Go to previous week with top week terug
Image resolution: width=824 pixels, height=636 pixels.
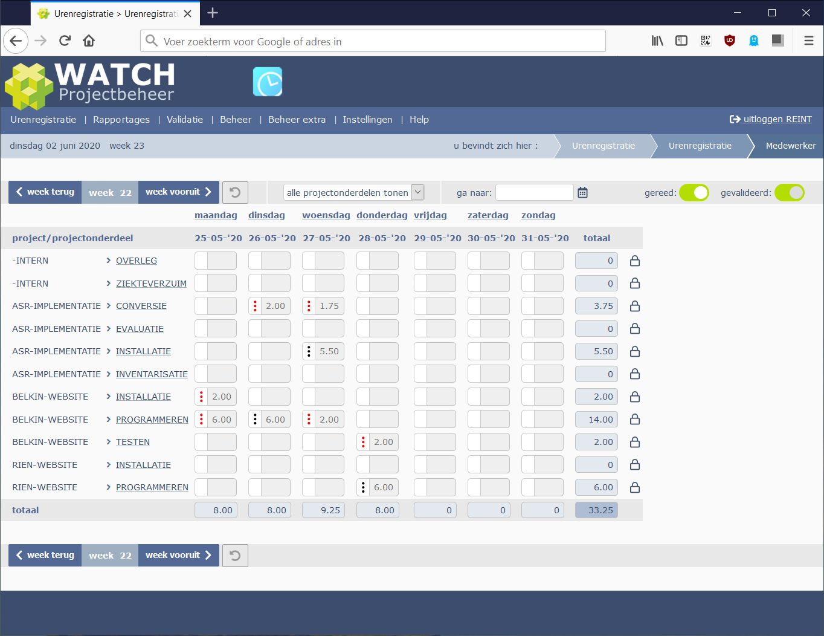click(45, 192)
